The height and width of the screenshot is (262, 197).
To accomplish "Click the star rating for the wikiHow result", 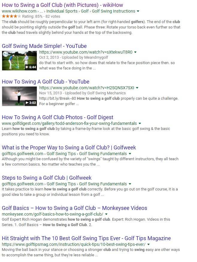I will (11, 16).
